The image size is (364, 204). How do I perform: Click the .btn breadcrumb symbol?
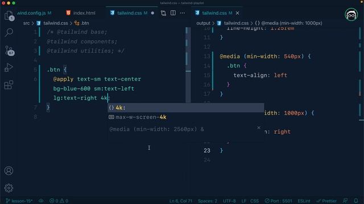point(82,23)
